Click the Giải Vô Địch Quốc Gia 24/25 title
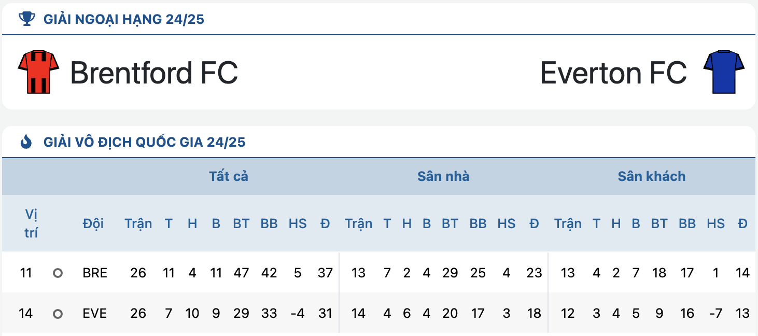 pyautogui.click(x=145, y=142)
